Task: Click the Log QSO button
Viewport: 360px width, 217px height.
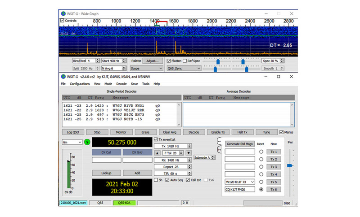Action: [x=73, y=132]
